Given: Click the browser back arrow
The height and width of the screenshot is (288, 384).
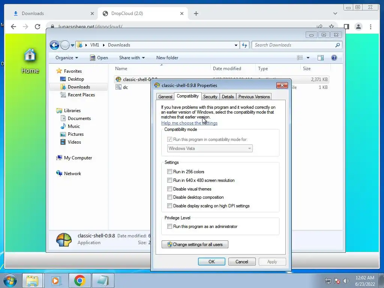Looking at the screenshot, I should 13,27.
